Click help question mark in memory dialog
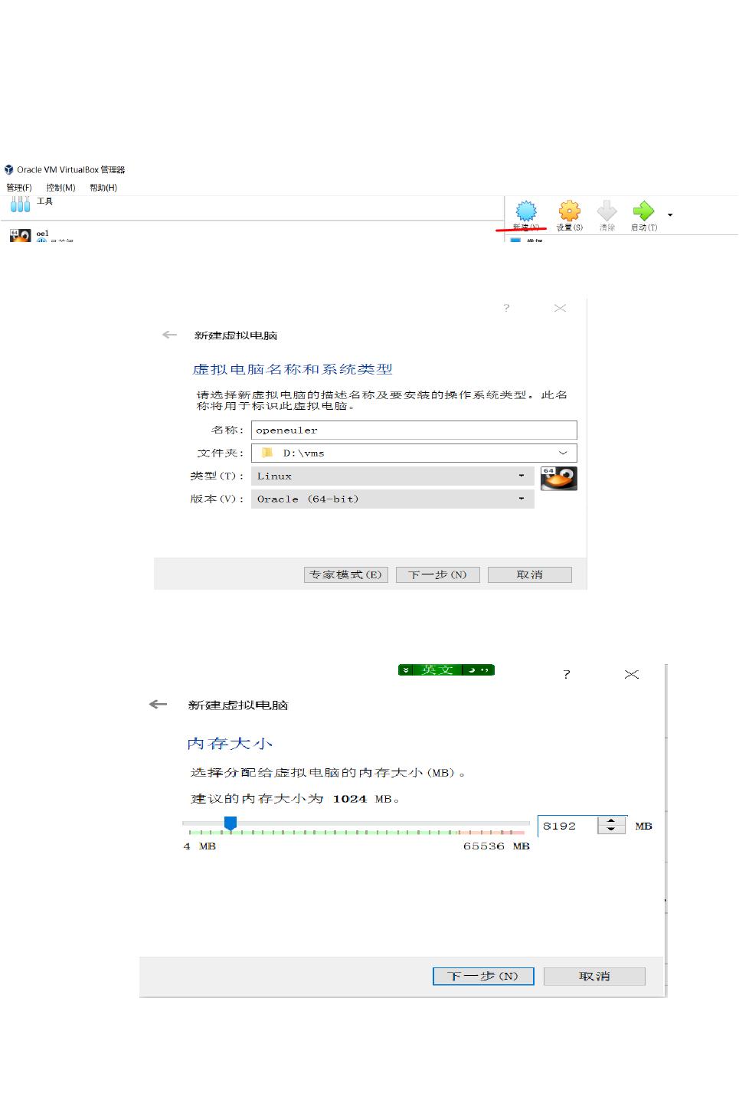 (567, 674)
